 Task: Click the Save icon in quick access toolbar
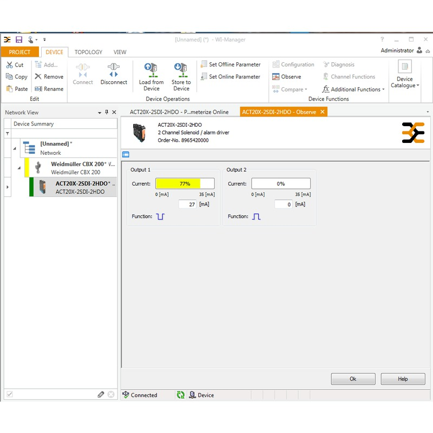19,40
